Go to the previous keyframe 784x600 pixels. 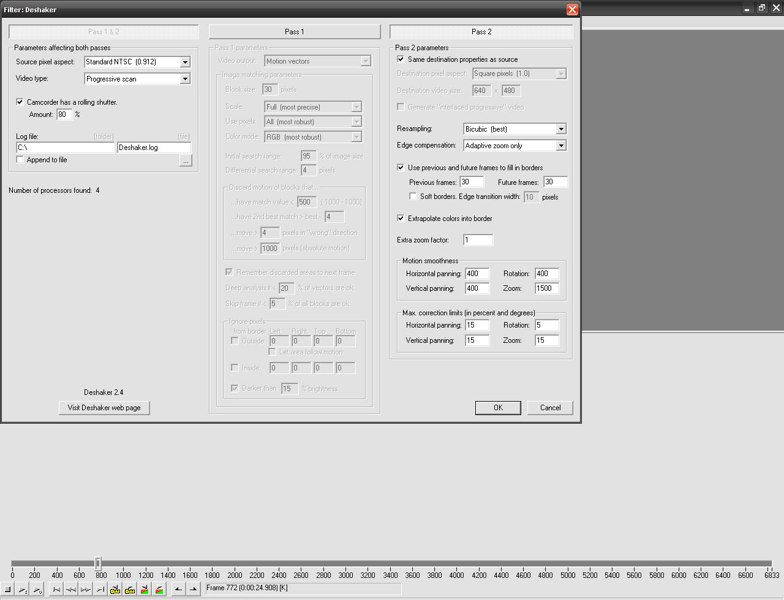pos(115,589)
